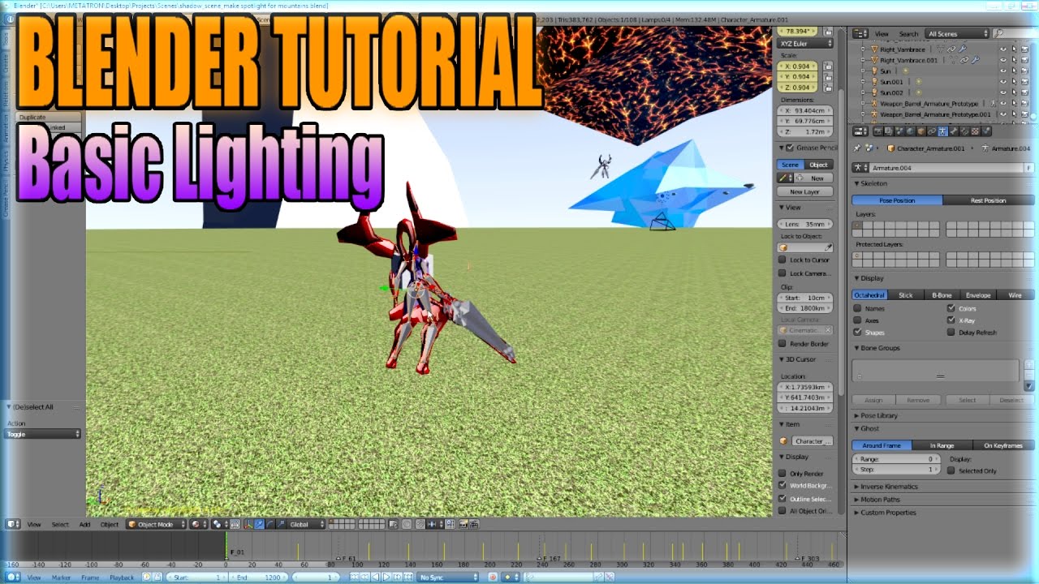The image size is (1039, 584).
Task: Jump to the first frame in timeline
Action: tap(354, 577)
